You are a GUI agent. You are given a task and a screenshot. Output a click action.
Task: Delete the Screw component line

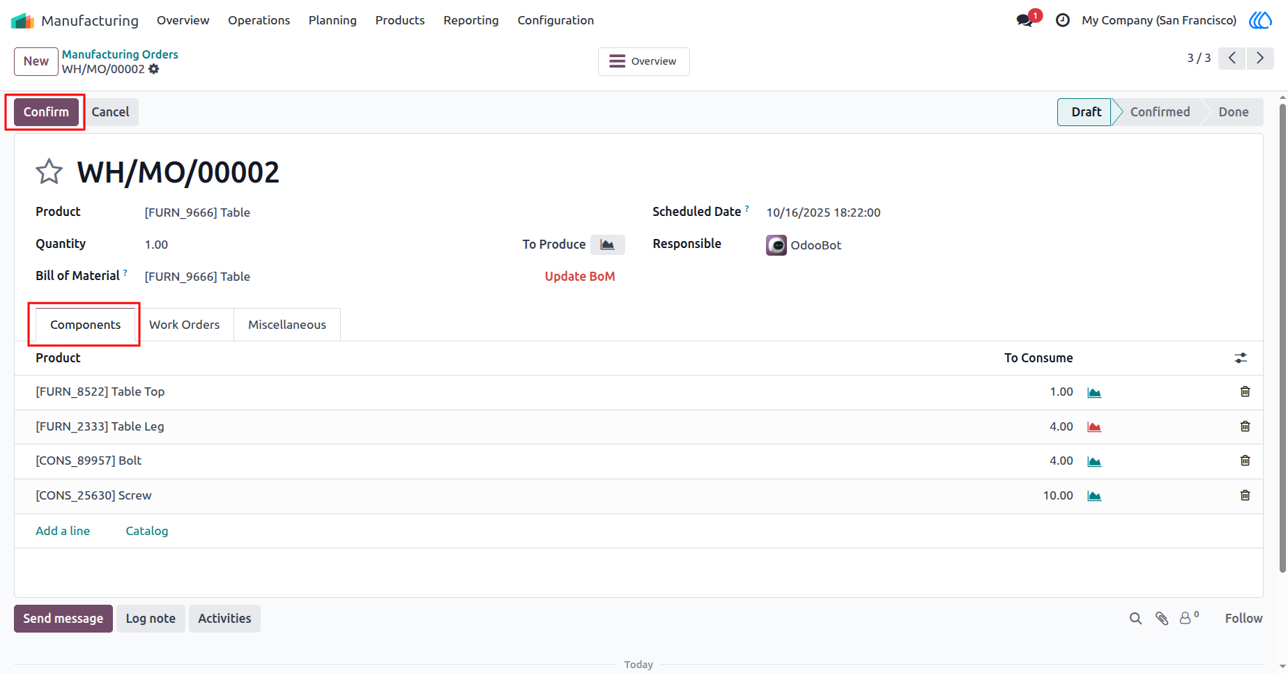tap(1245, 495)
